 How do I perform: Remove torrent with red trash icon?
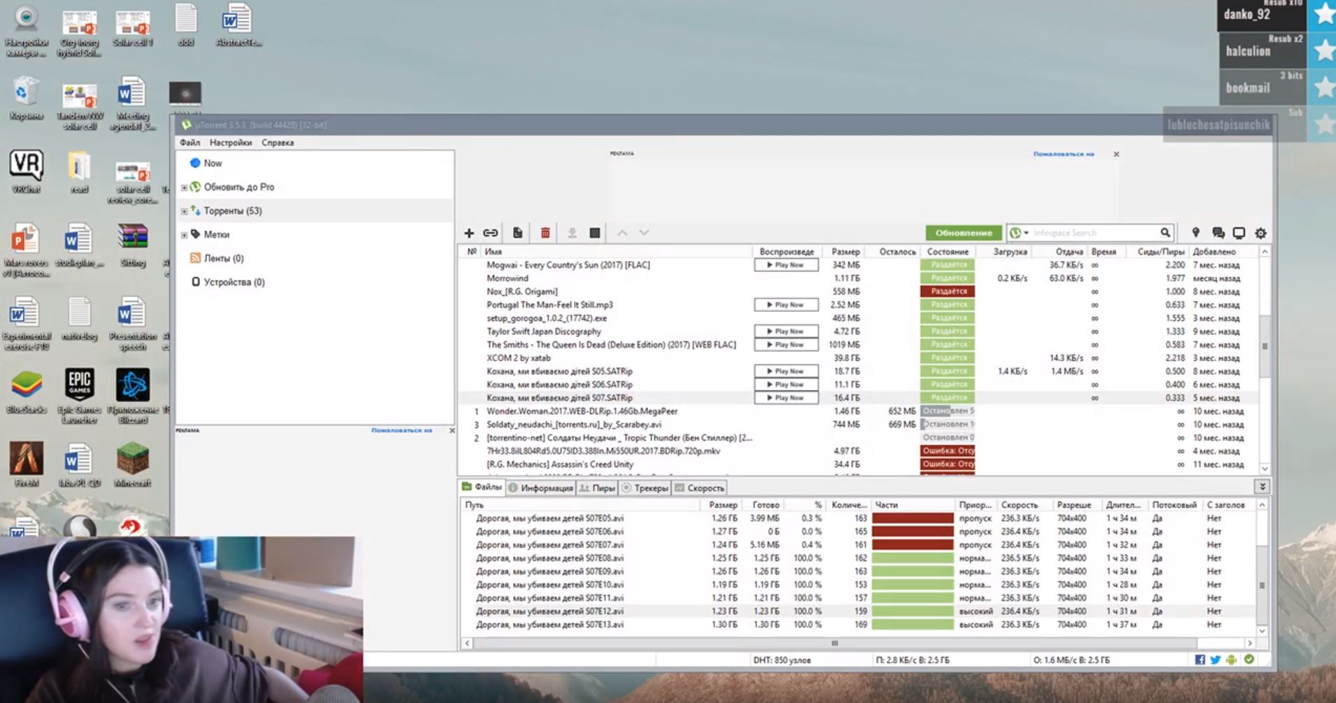pos(545,233)
